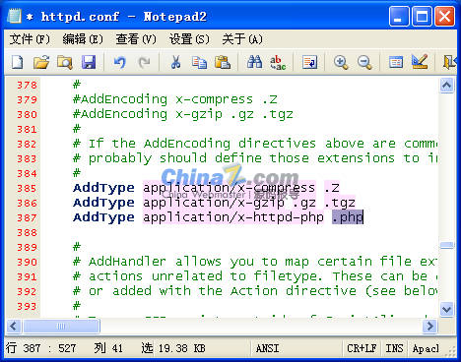Open the 关于(A) menu
This screenshot has height=362, width=461.
point(242,39)
